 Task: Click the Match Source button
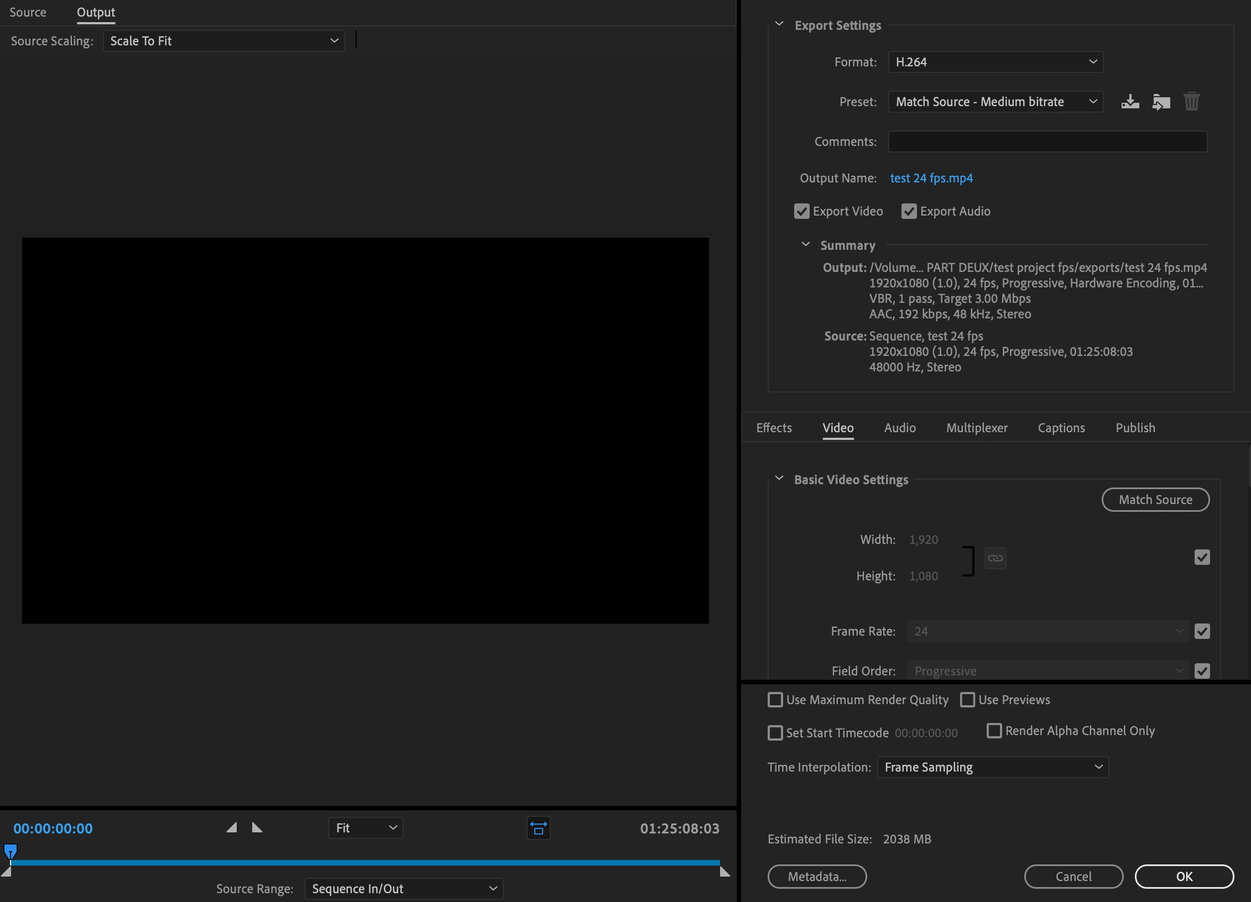pos(1155,500)
